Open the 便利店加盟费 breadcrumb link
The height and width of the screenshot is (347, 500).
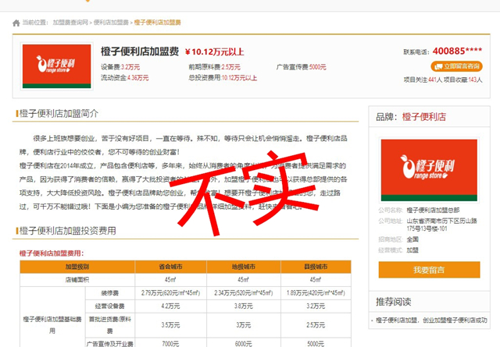pos(111,23)
